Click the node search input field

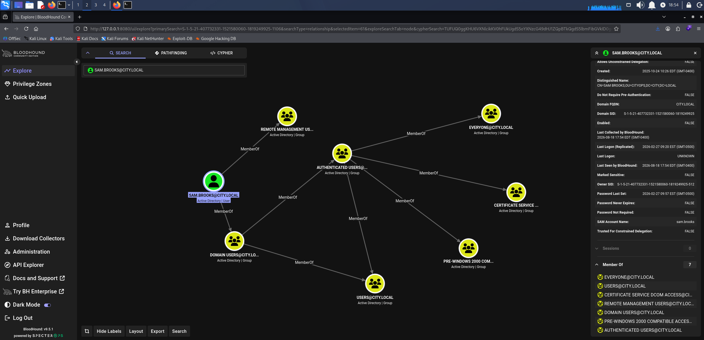[x=164, y=70]
